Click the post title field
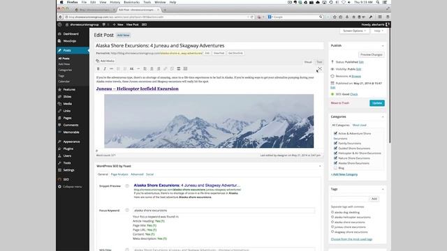The height and width of the screenshot is (251, 447). tap(209, 46)
